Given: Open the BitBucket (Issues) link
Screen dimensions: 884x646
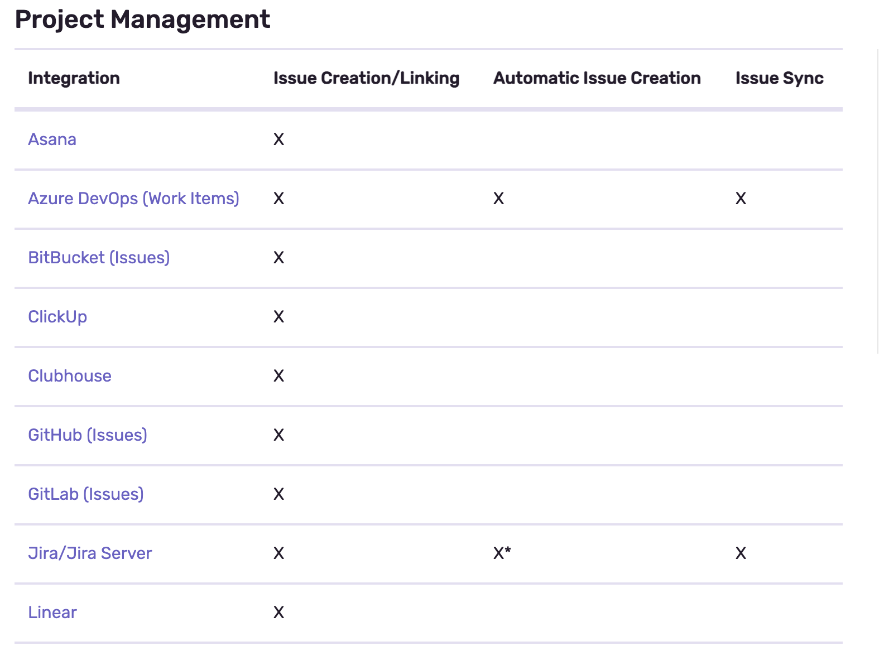Looking at the screenshot, I should pos(99,258).
